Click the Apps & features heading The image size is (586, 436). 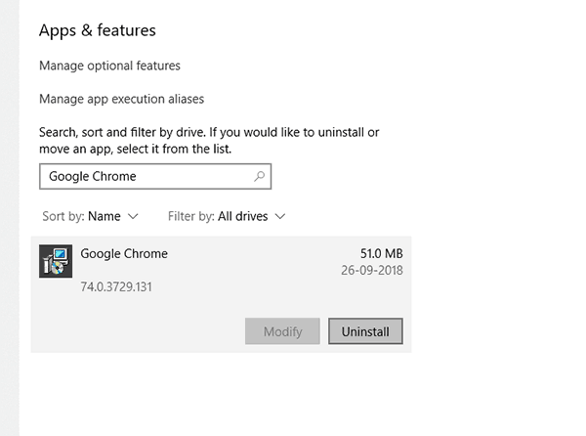click(97, 30)
